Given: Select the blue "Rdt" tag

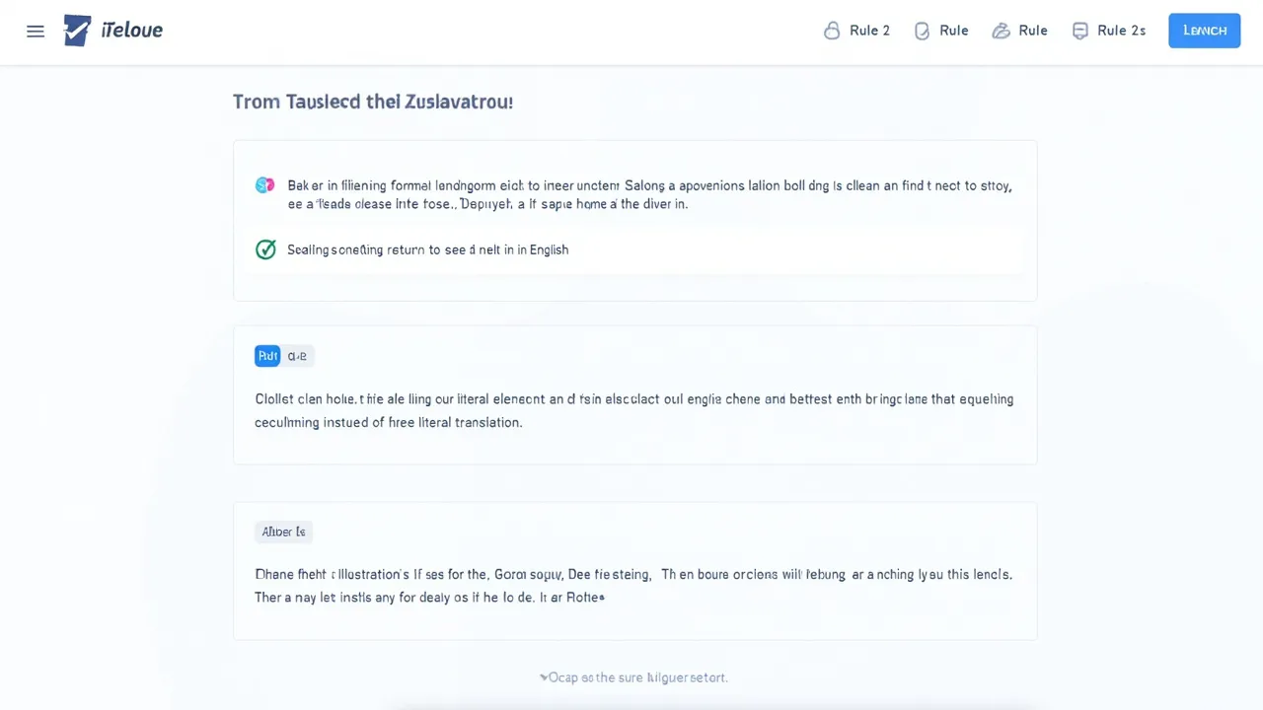Looking at the screenshot, I should tap(267, 356).
